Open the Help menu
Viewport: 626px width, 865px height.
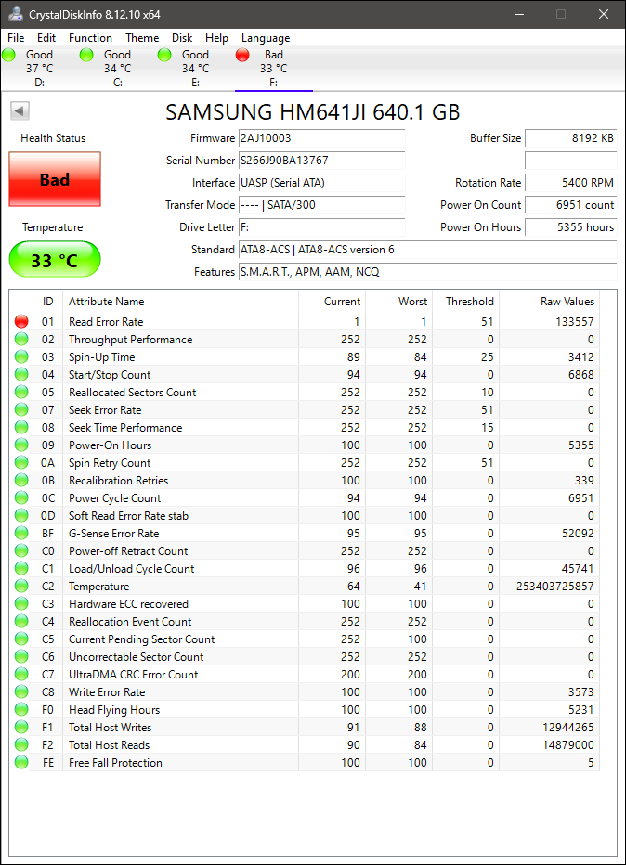[x=216, y=37]
